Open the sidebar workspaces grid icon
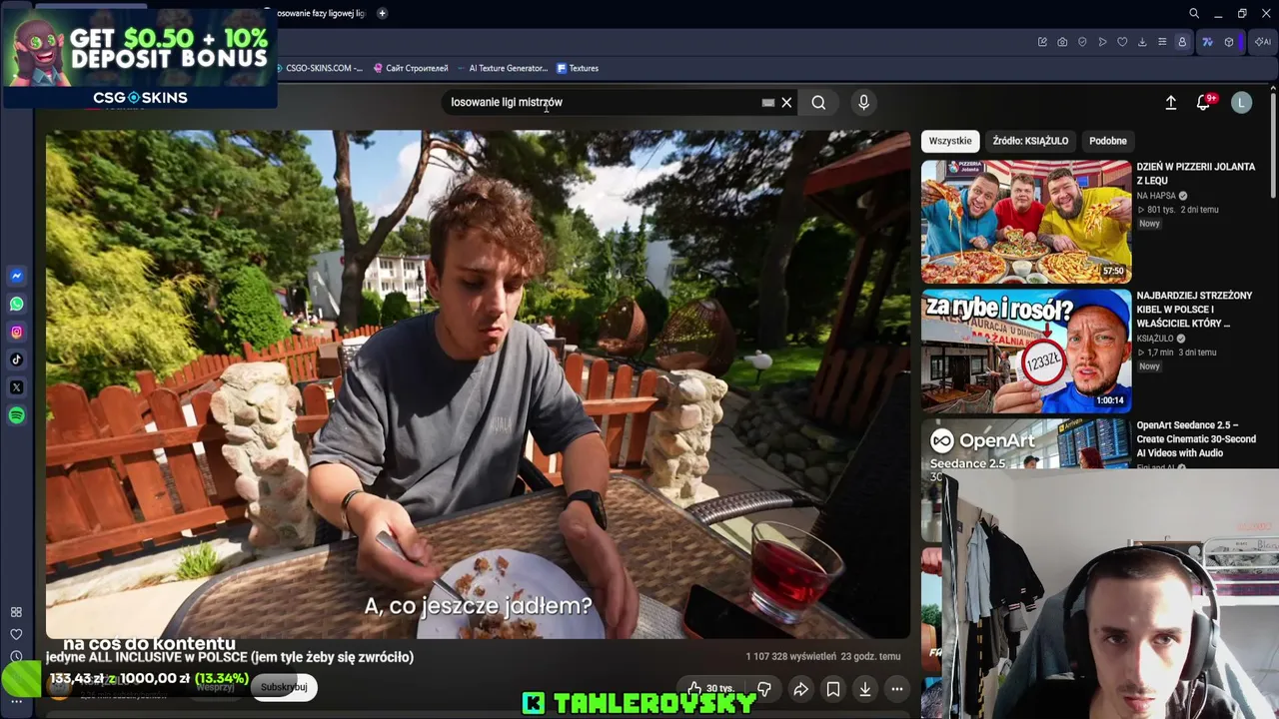 point(16,612)
